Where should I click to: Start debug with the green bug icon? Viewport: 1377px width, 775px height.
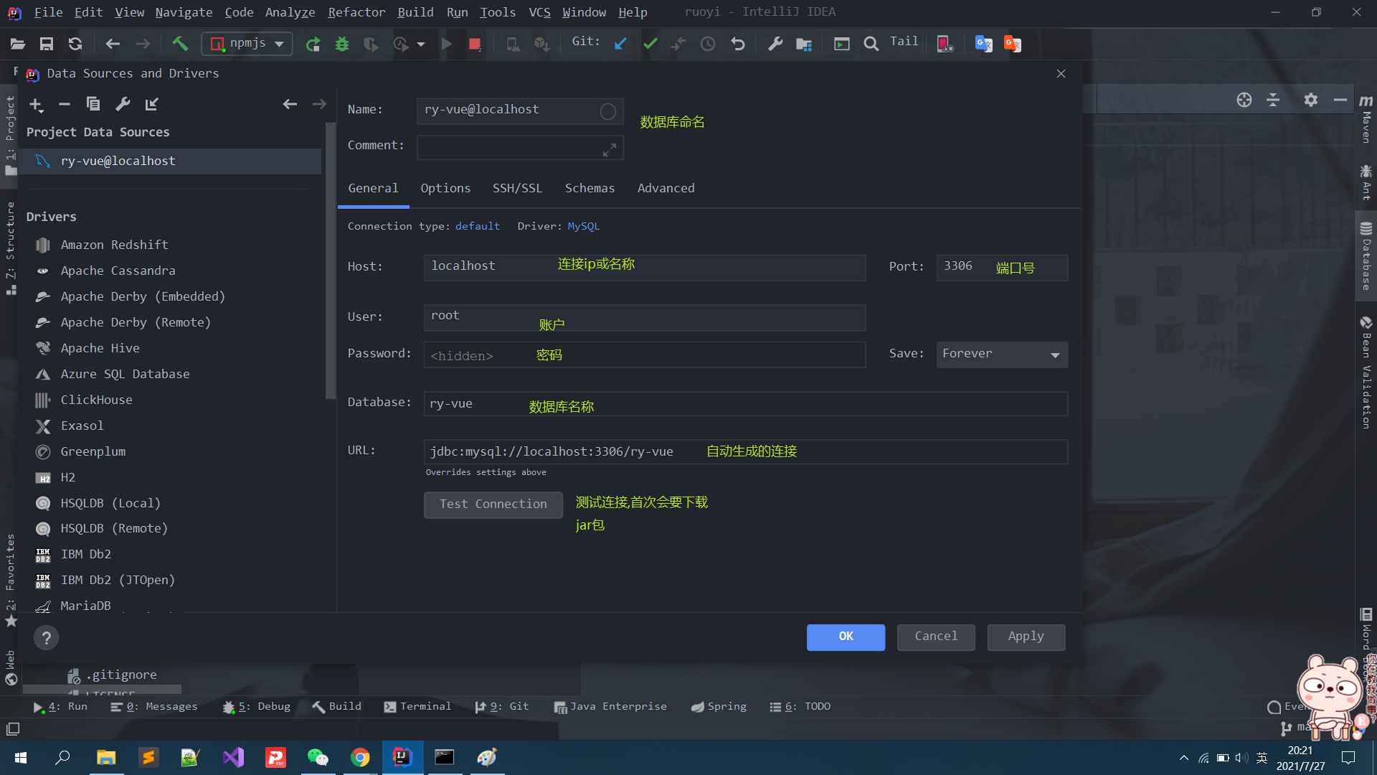pyautogui.click(x=342, y=44)
